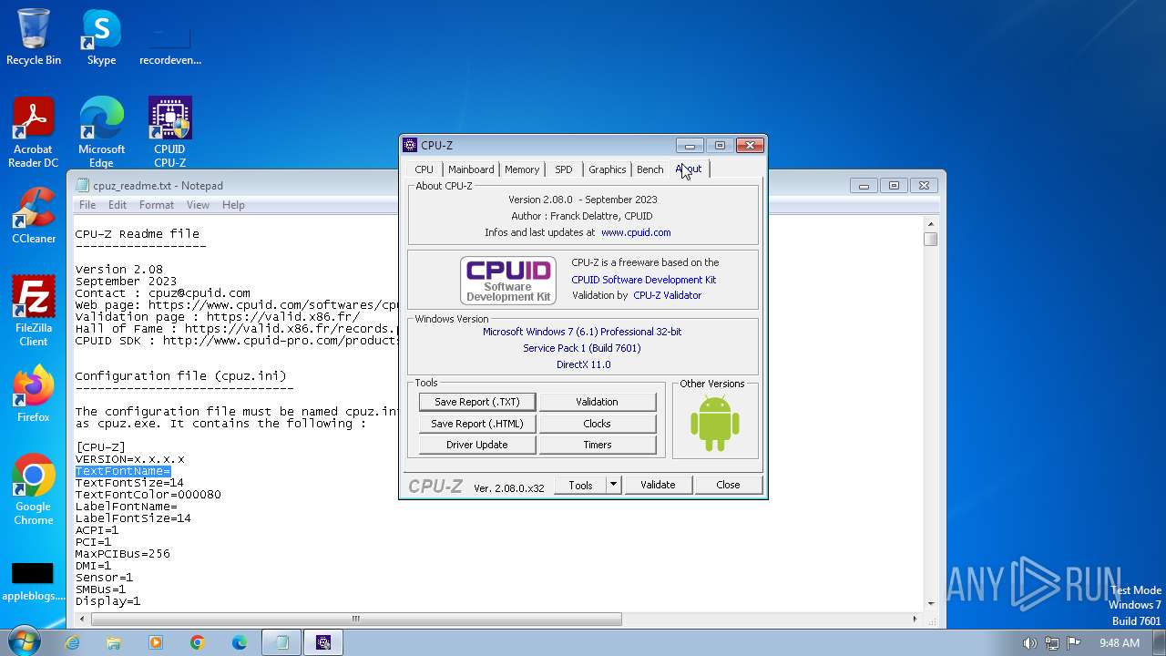Switch to the Graphics tab

pos(607,169)
